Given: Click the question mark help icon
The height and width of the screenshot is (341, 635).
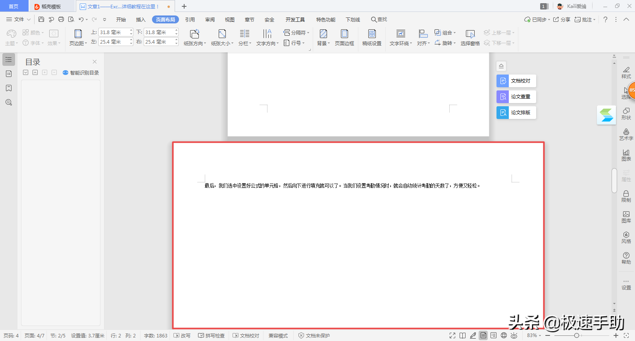Looking at the screenshot, I should pyautogui.click(x=605, y=19).
